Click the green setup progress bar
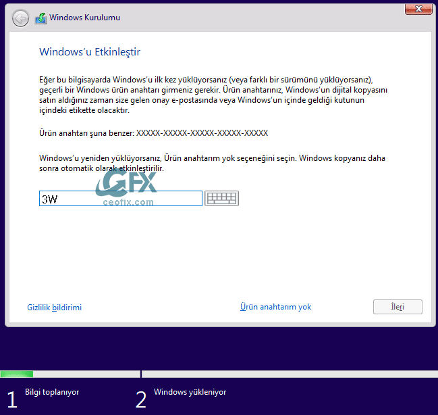The height and width of the screenshot is (415, 438). pos(17,374)
